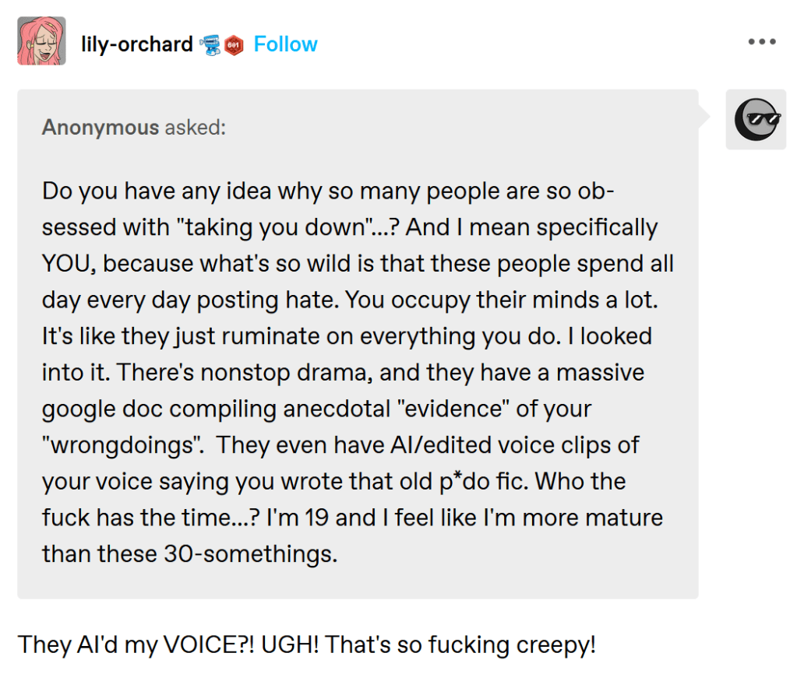Click the red hexagon 601 badge
Screen dimensions: 797x674
pyautogui.click(x=234, y=45)
